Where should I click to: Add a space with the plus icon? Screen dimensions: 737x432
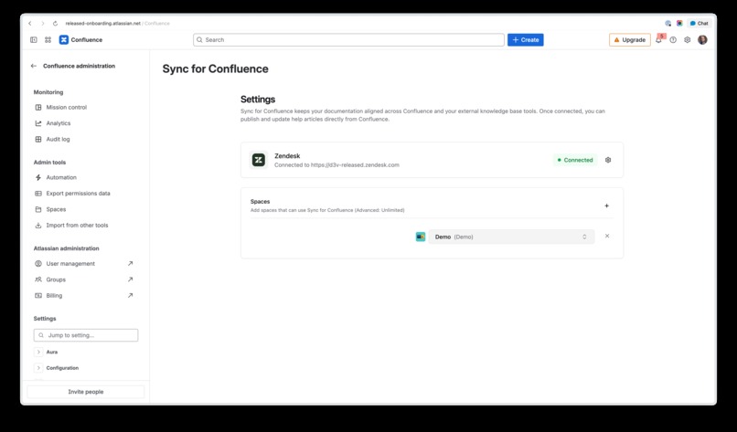click(607, 205)
